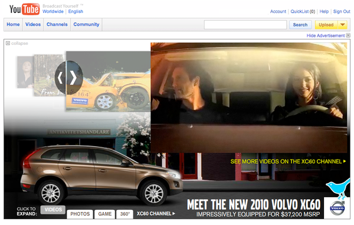Screen dimensions: 354x225
Task: Collapse the expanded ad panel
Action: (17, 43)
